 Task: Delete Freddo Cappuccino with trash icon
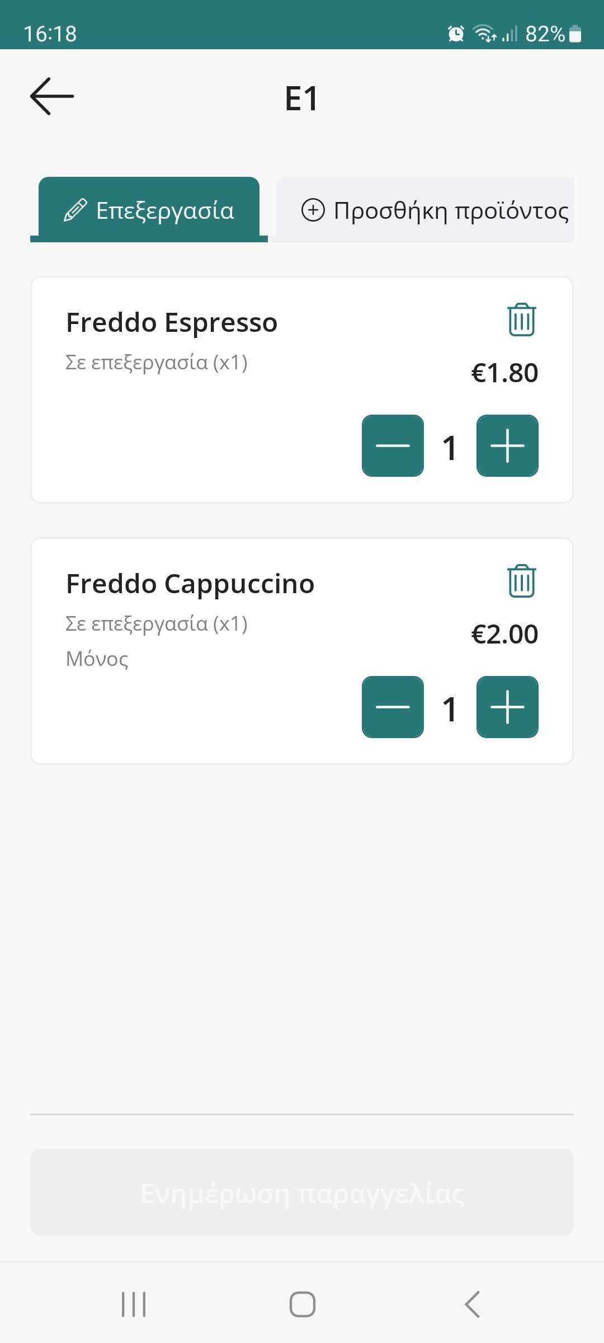point(521,581)
